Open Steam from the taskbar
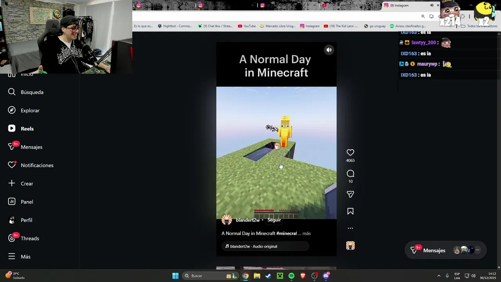This screenshot has height=282, width=501. pos(268,276)
